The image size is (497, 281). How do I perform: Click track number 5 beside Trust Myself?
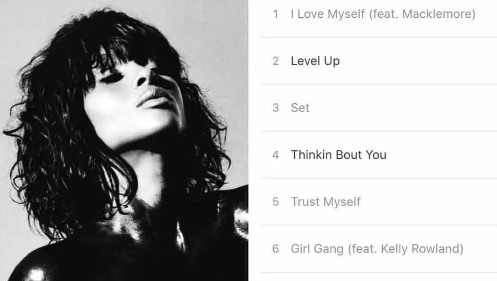(275, 202)
